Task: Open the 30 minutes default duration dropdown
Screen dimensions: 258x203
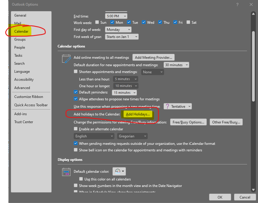Action: [x=176, y=65]
